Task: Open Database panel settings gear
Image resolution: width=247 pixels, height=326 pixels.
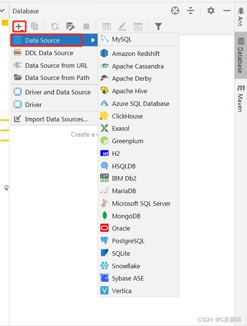Action: tap(211, 10)
